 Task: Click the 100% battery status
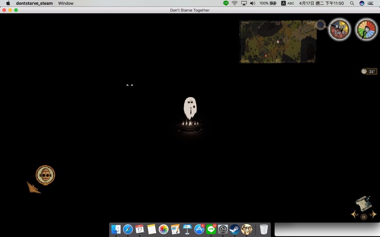click(x=268, y=3)
